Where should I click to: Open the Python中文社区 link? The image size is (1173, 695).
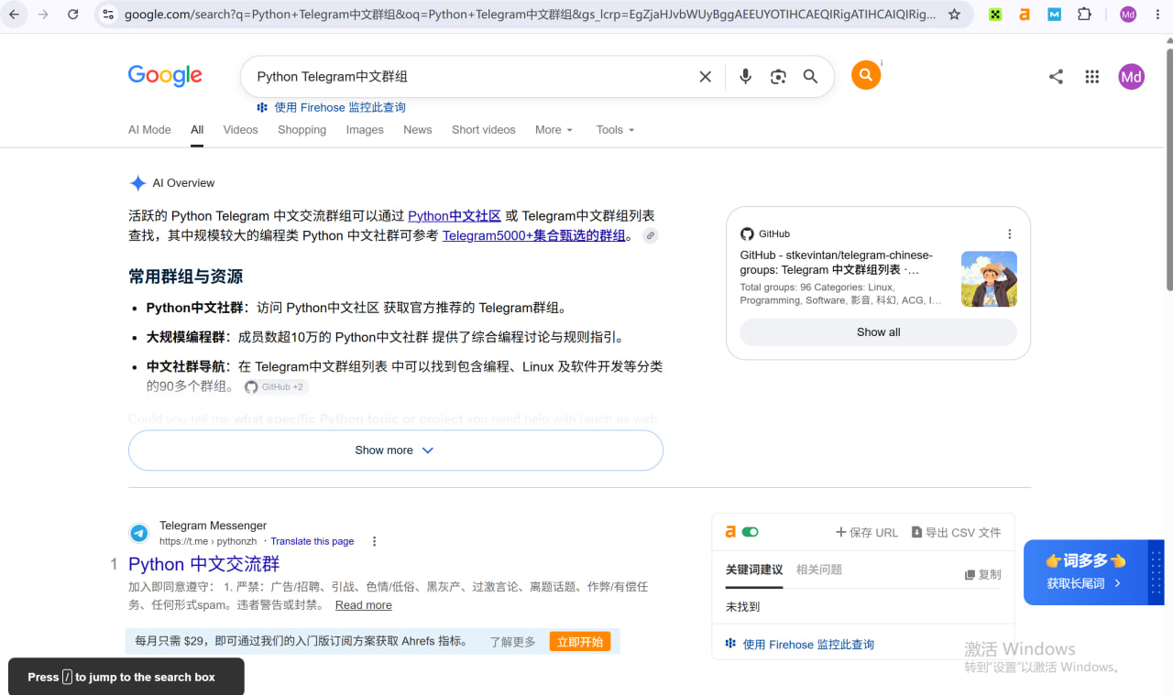click(x=455, y=216)
